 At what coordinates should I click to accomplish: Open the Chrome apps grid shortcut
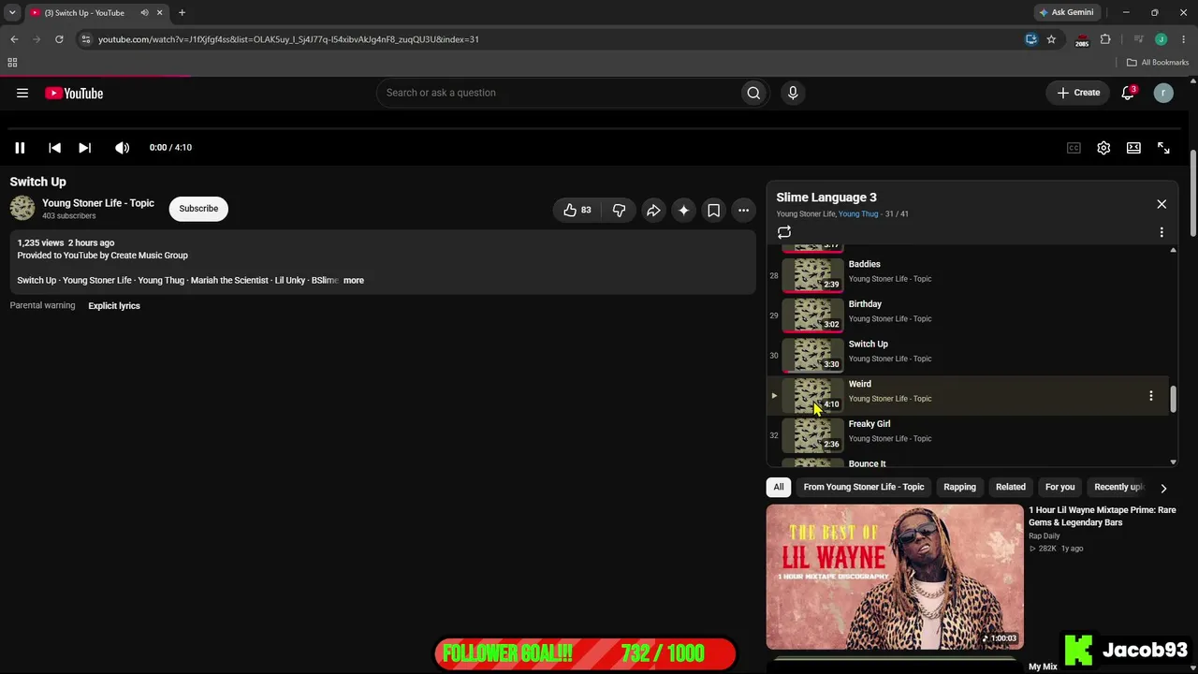[x=12, y=63]
